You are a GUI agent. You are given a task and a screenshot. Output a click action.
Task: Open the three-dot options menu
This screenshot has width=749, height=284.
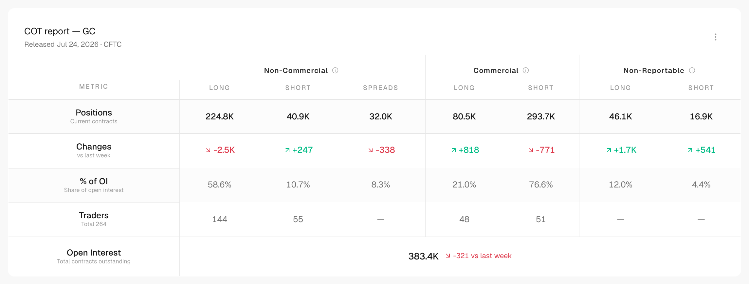715,37
